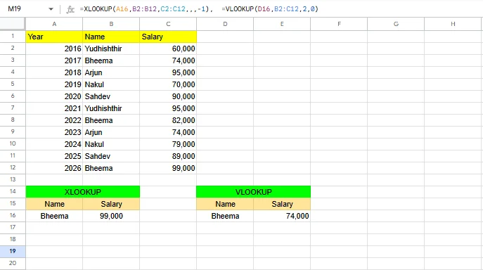Select salary 82,000 cell
Viewport: 483px width, 270px height.
pyautogui.click(x=168, y=120)
